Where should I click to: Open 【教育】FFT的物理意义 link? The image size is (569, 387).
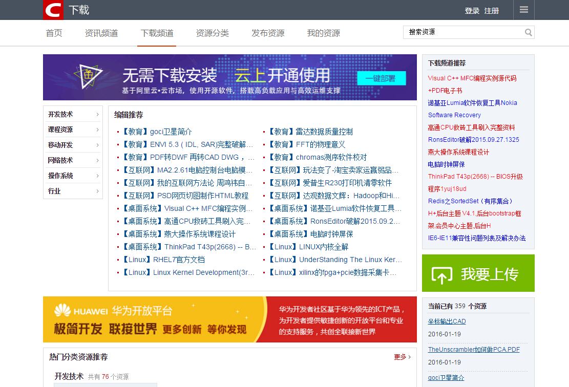pos(306,144)
